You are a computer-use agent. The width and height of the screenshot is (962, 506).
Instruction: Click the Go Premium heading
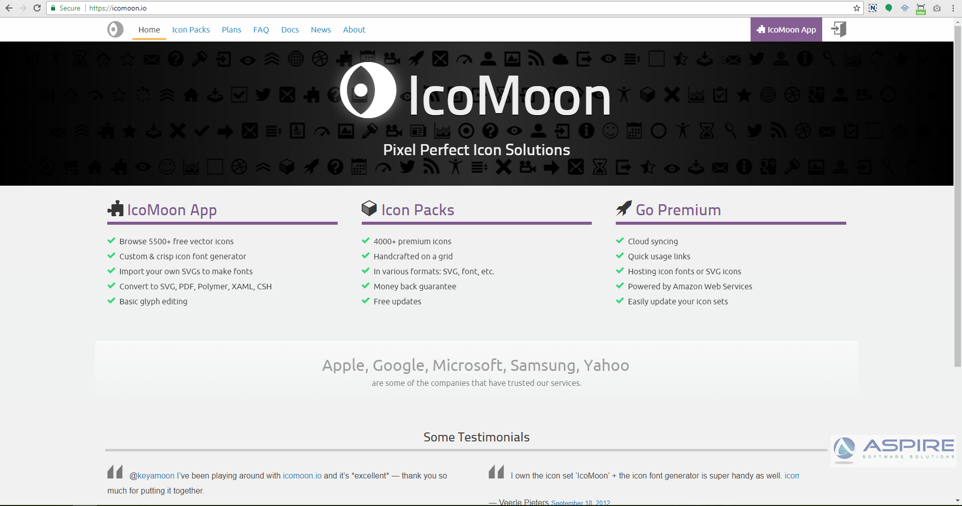tap(678, 210)
